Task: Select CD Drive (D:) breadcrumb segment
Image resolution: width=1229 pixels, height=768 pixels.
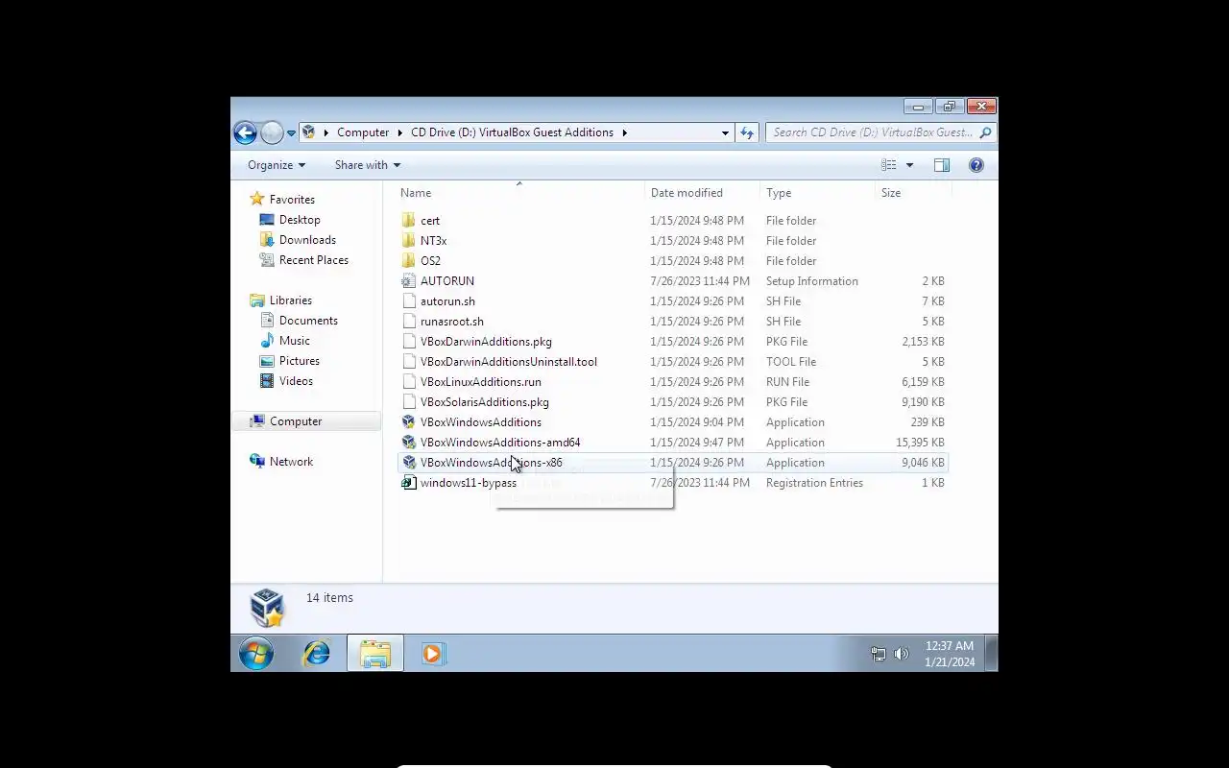Action: [512, 132]
